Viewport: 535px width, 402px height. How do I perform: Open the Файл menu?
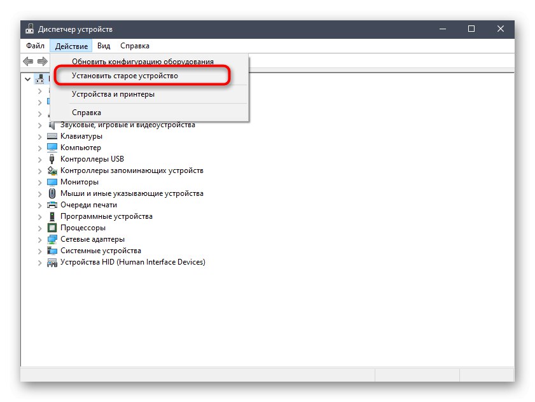[35, 46]
